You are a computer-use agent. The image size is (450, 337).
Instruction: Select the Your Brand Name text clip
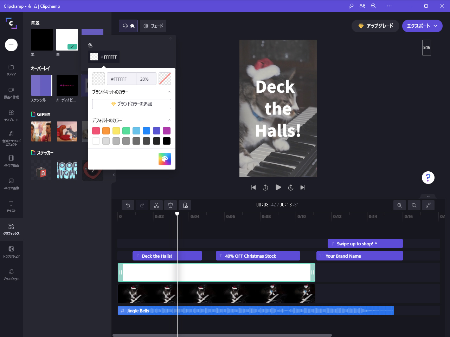360,256
